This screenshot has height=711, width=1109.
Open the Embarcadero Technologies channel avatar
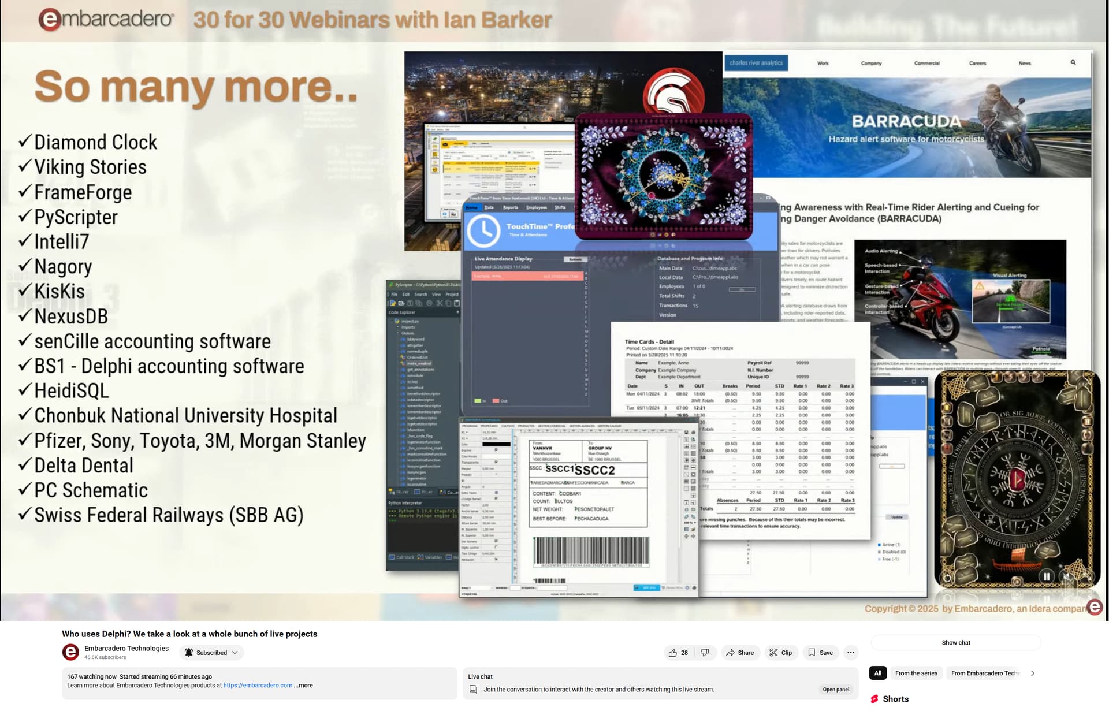pyautogui.click(x=70, y=653)
